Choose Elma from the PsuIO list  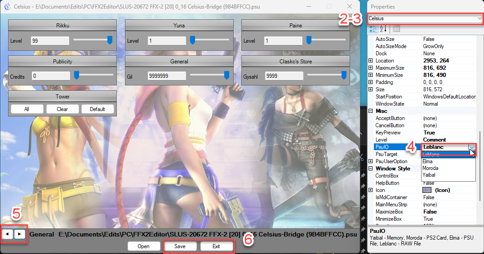point(428,161)
